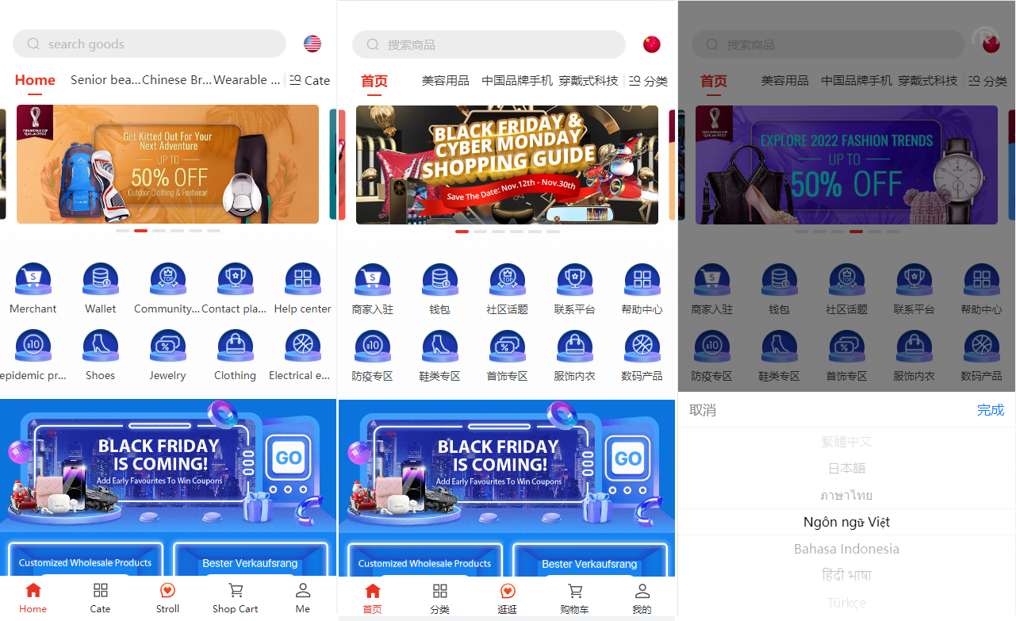Screen dimensions: 1016x621
Task: Open language options via the China flag
Action: 651,44
